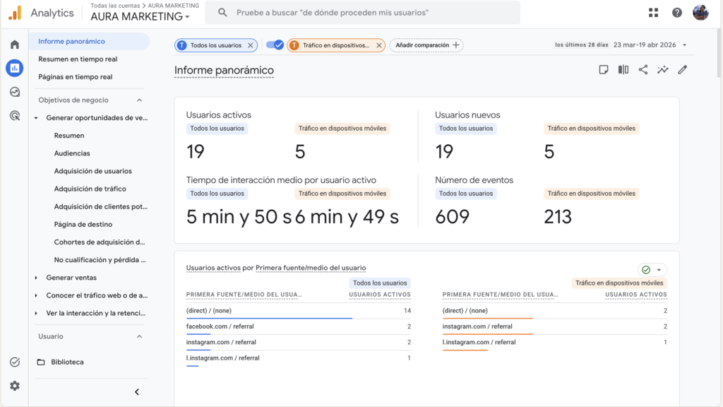Open the Google apps grid icon

[653, 13]
